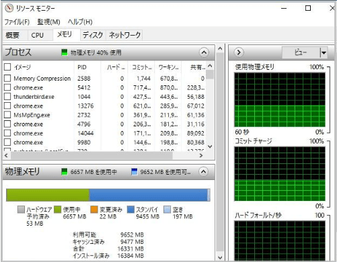Open the ビュー dropdown arrow
Screen dimensions: 337x262
point(324,53)
